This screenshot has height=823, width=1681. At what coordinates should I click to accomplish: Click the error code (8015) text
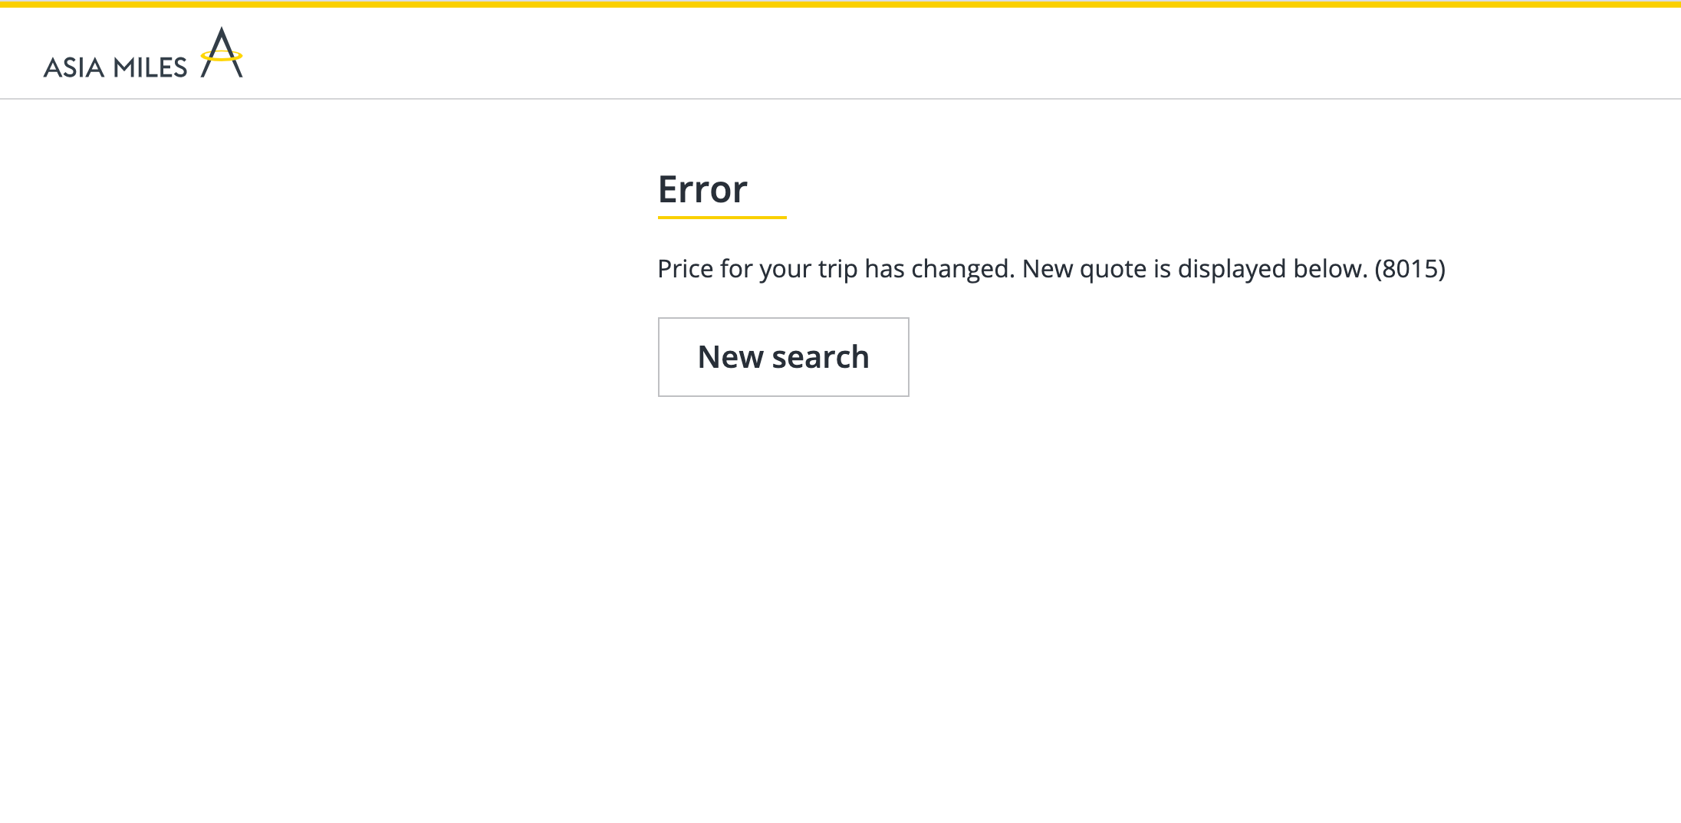(x=1410, y=269)
